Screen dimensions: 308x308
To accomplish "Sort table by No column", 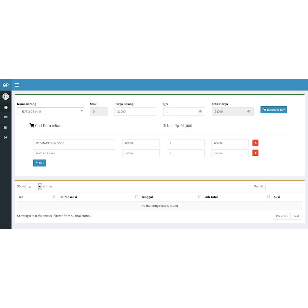I will (37, 197).
